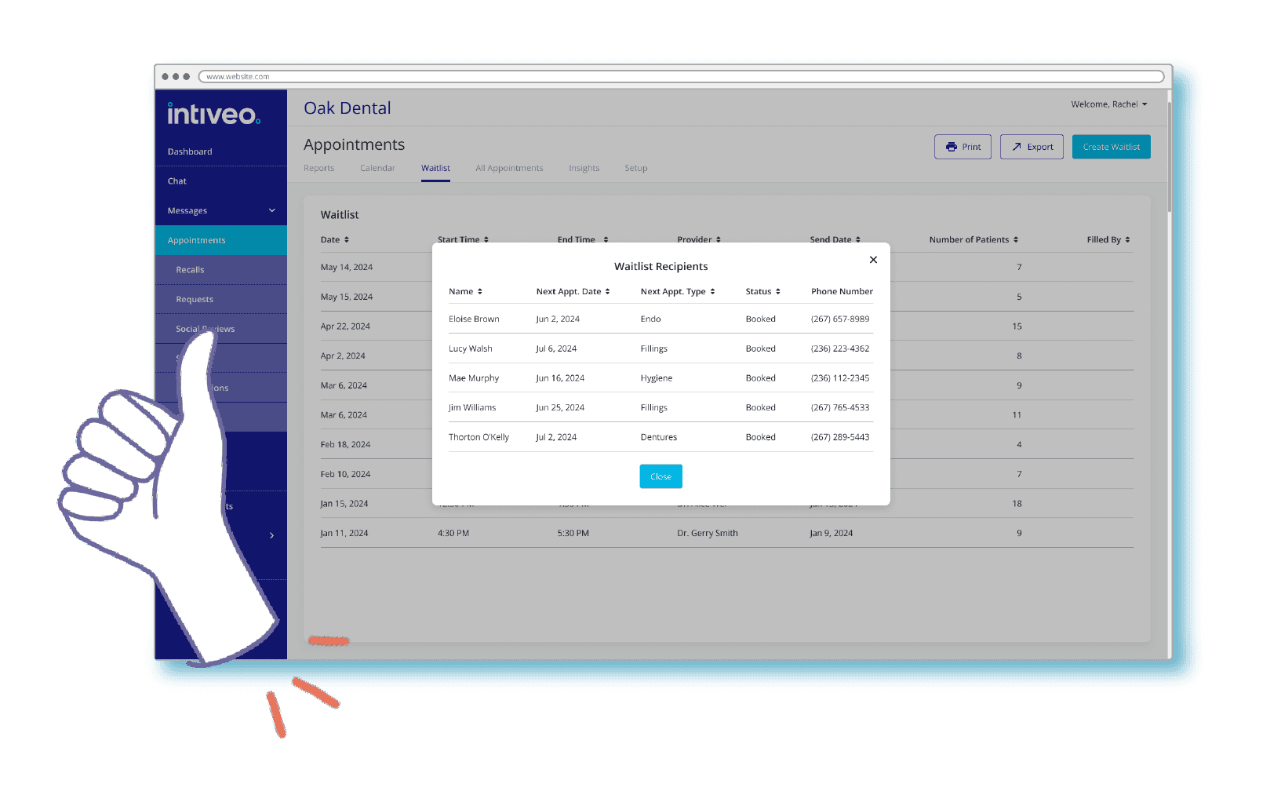Click Create Waitlist button
The image size is (1270, 795).
pyautogui.click(x=1111, y=147)
